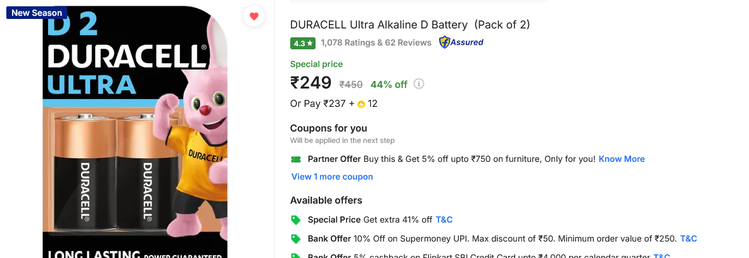Click the Partner Offer coupon ticket icon
This screenshot has width=749, height=258.
click(295, 159)
